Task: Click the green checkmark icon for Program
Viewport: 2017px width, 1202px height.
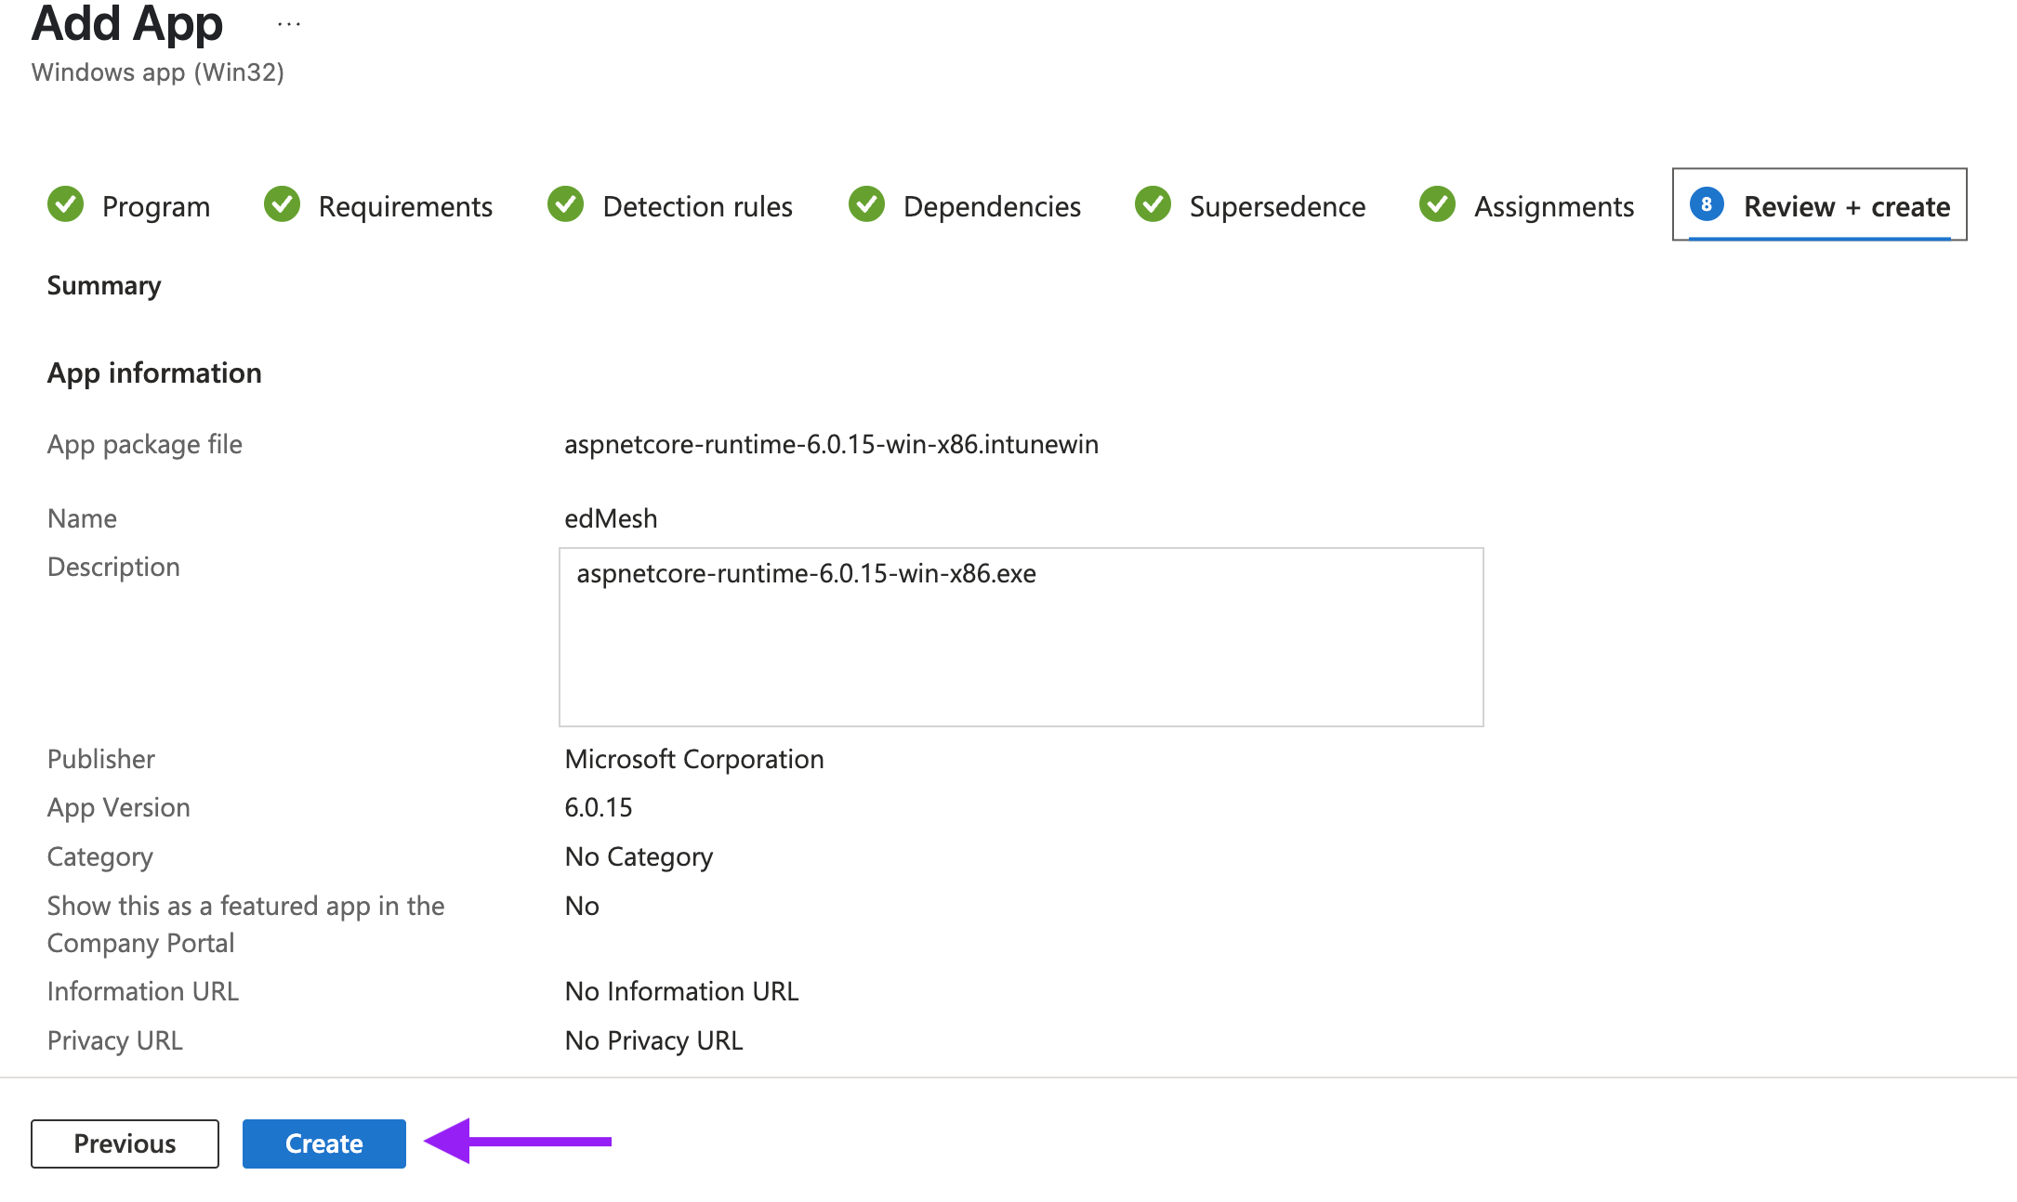Action: [65, 204]
